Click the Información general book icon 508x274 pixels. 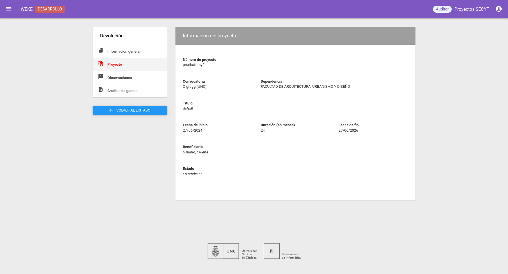tap(101, 50)
